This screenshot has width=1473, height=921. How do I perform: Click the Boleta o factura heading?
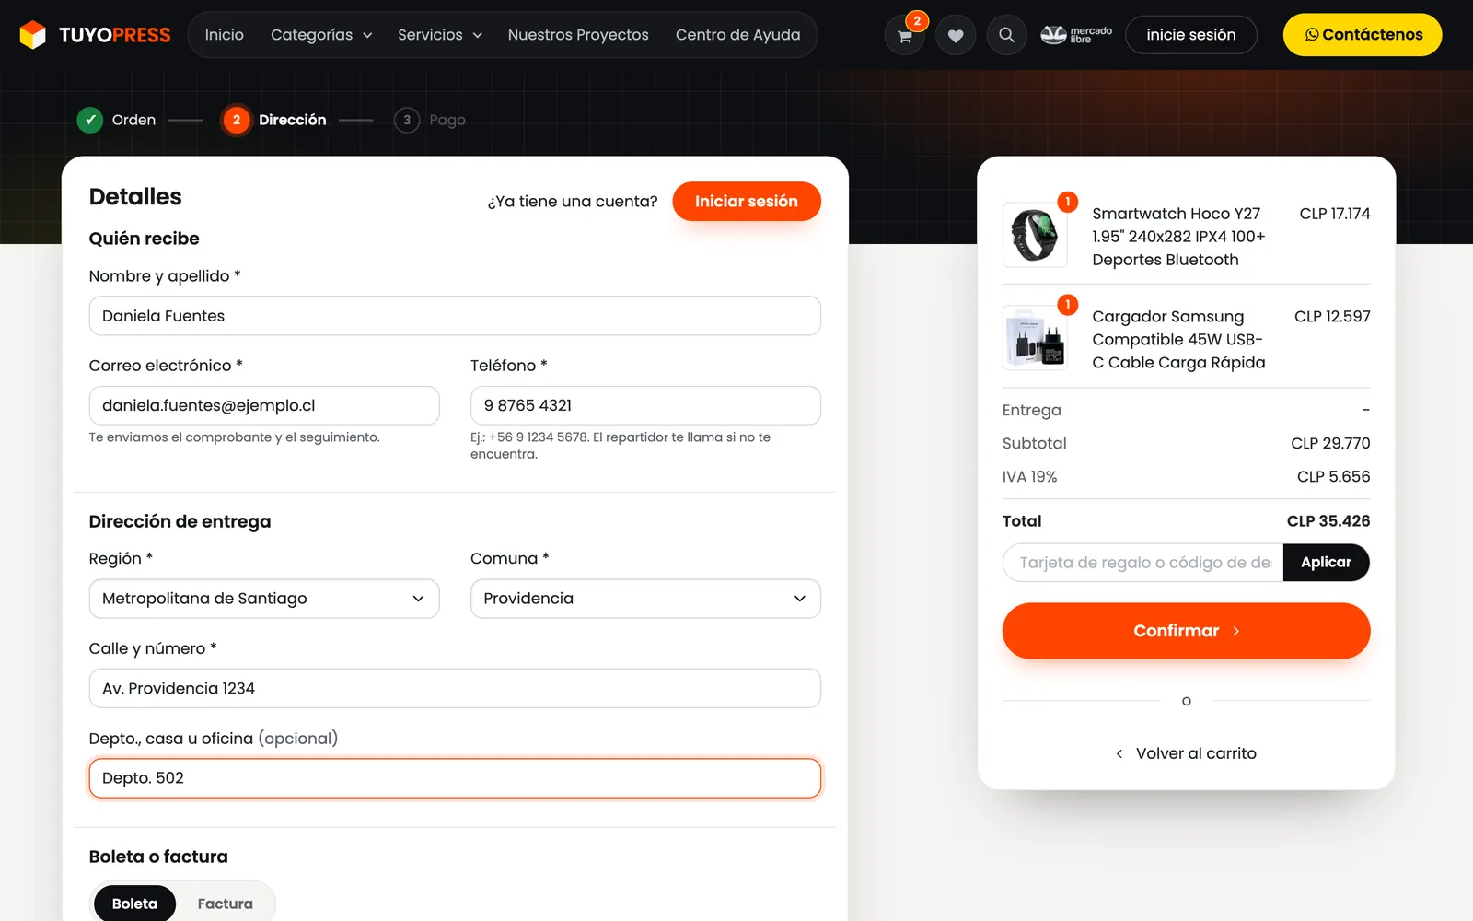158,857
